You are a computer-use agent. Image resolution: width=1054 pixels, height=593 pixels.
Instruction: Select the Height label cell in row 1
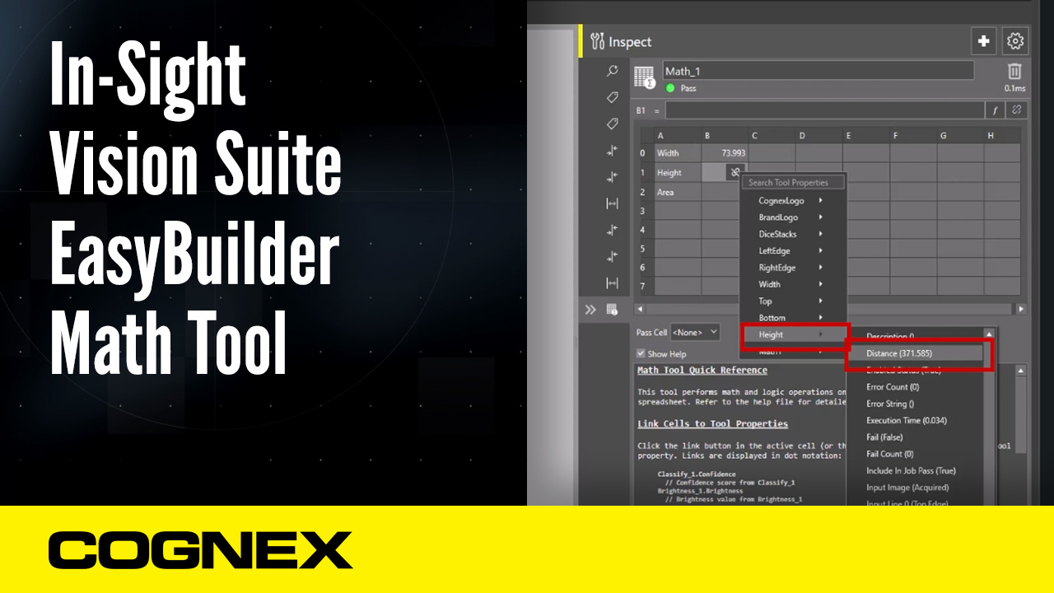point(678,173)
